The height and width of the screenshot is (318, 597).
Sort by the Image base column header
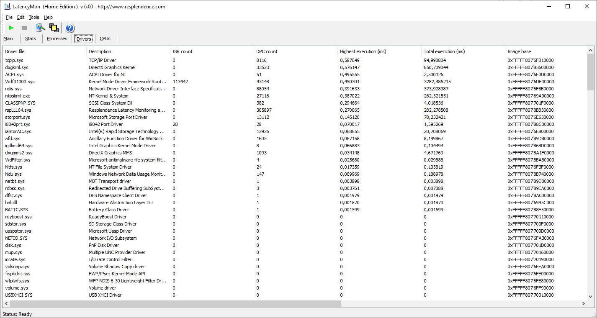pos(546,51)
